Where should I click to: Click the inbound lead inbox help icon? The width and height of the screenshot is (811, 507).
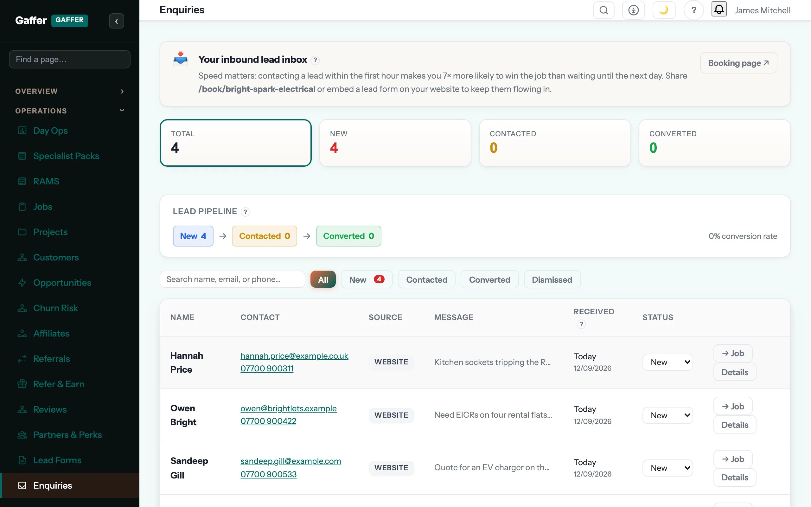click(315, 60)
